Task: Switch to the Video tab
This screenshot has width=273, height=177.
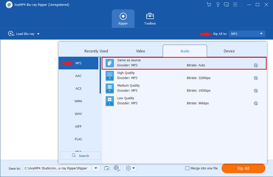Action: click(x=140, y=51)
